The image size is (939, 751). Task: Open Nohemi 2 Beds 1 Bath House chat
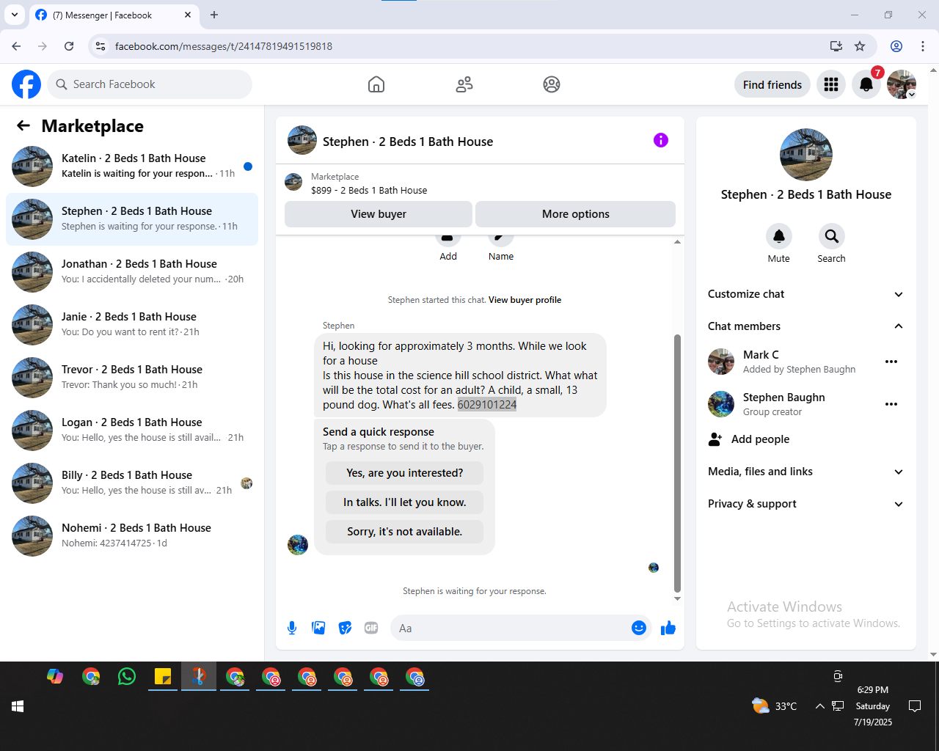(132, 536)
